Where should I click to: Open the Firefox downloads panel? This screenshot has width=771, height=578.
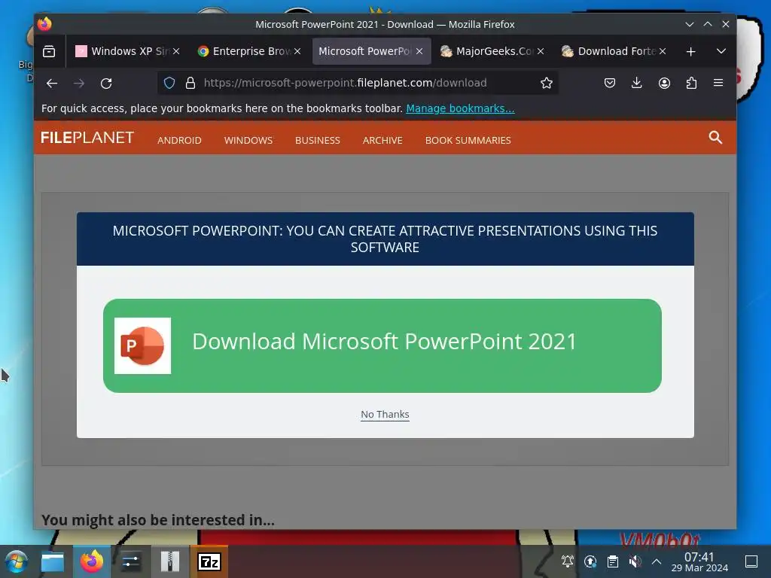tap(637, 83)
